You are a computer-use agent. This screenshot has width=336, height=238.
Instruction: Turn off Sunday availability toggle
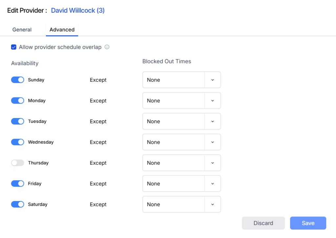[18, 80]
